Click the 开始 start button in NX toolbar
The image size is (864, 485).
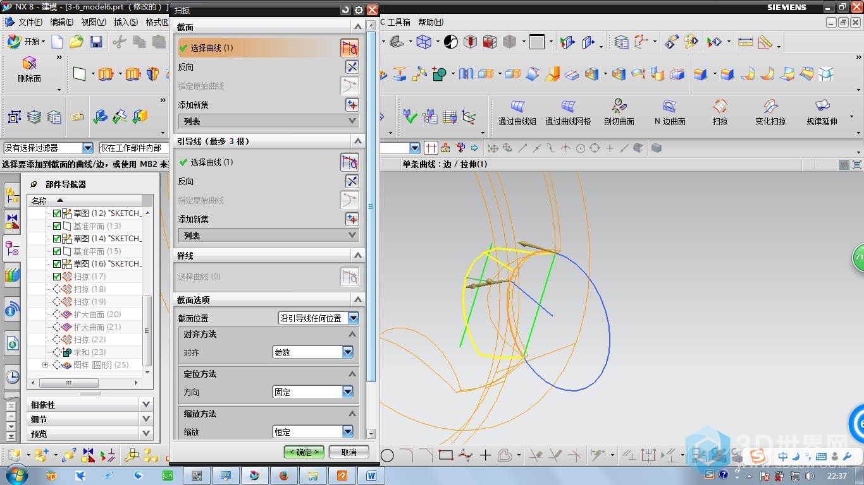click(25, 42)
